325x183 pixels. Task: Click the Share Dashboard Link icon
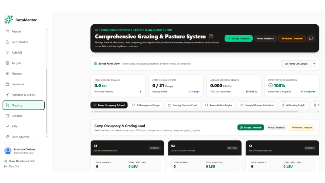6,161
